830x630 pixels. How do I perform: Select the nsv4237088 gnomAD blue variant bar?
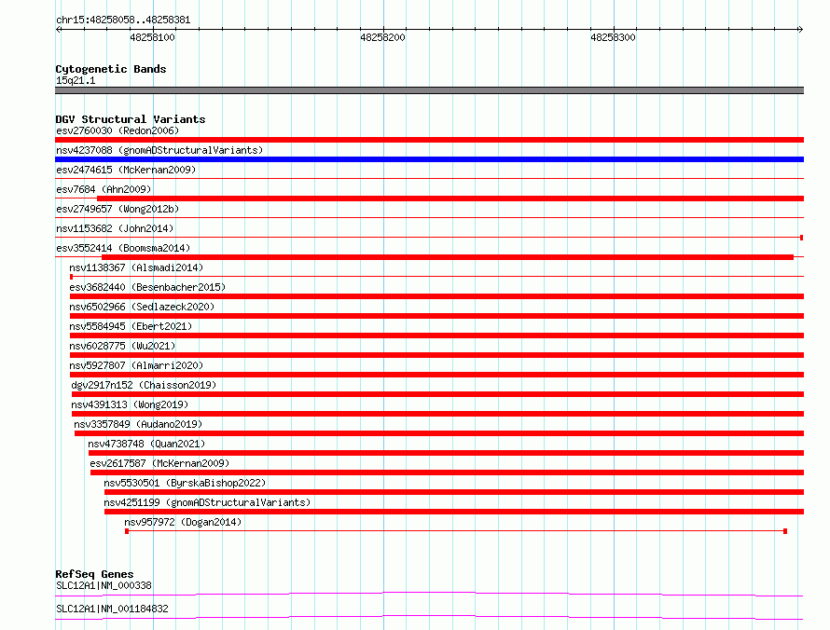tap(429, 159)
